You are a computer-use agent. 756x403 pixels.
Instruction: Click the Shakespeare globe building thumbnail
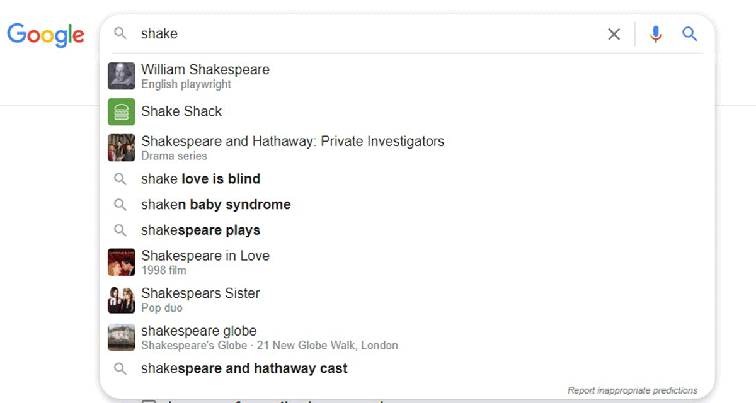[121, 338]
